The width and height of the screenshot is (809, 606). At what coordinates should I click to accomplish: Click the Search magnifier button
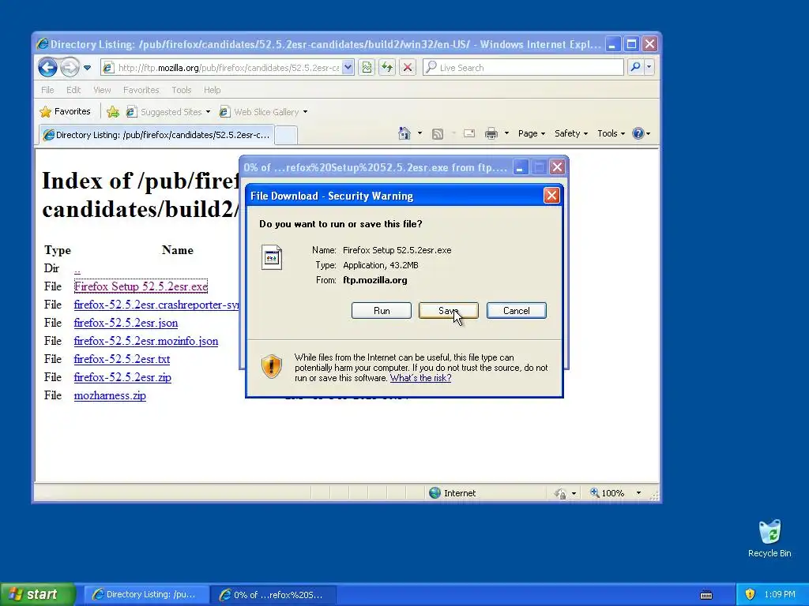(636, 67)
